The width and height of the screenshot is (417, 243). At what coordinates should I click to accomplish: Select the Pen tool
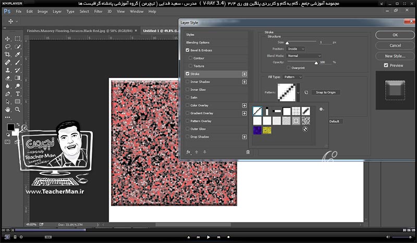(7, 94)
